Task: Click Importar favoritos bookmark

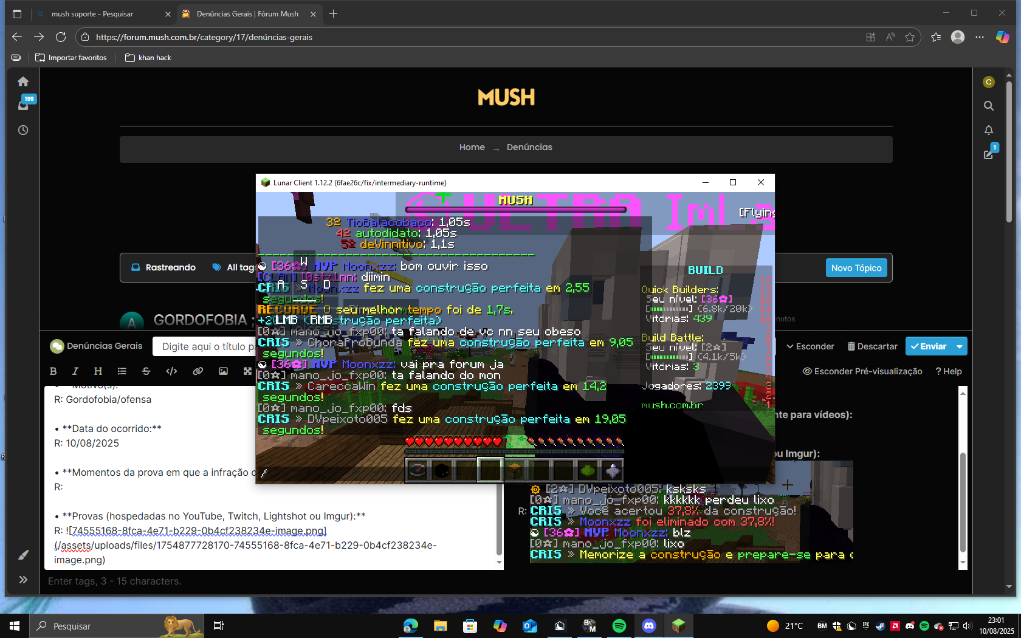Action: click(x=71, y=58)
